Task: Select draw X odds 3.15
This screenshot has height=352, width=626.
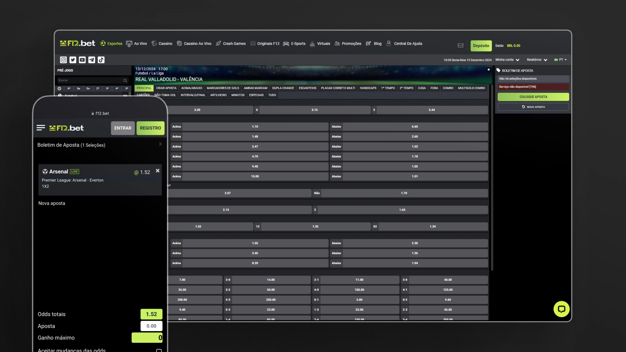Action: click(x=312, y=110)
